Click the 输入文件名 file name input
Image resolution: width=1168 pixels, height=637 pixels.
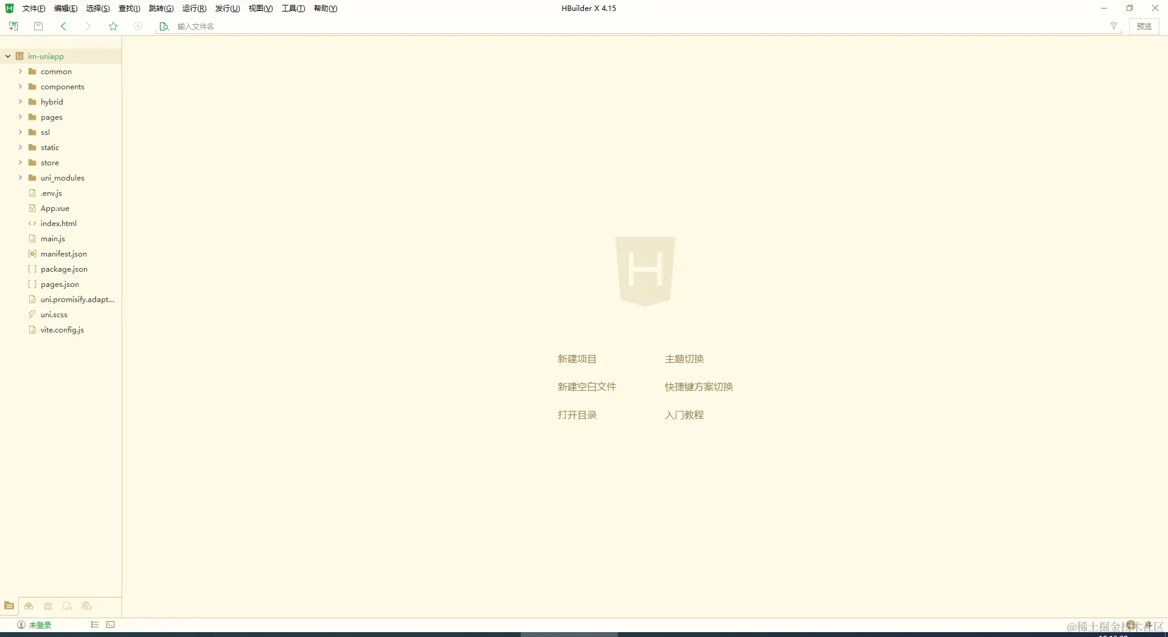pos(639,26)
